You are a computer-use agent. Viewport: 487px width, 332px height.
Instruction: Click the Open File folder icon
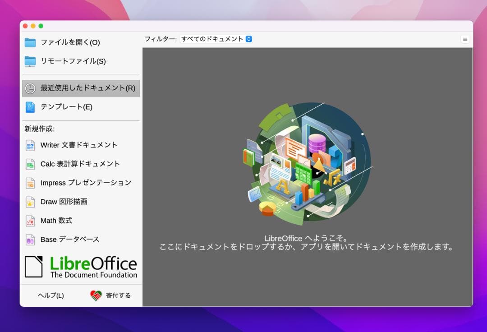coord(30,42)
